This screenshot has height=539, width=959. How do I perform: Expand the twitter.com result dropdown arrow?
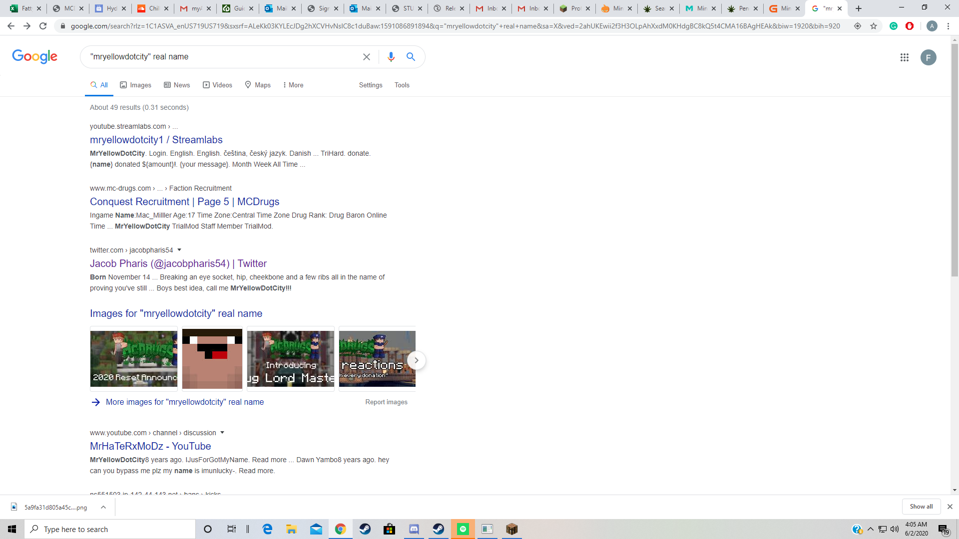pos(179,250)
